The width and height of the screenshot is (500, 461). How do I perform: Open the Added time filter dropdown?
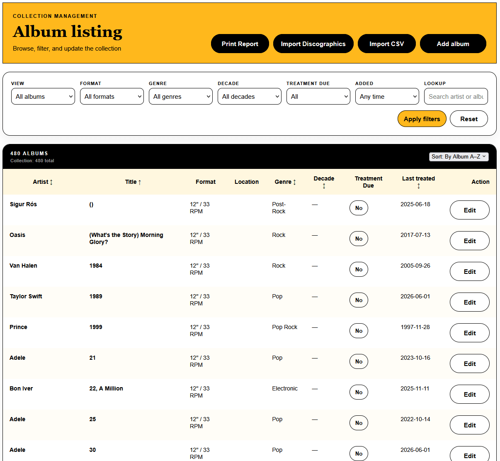pos(387,96)
